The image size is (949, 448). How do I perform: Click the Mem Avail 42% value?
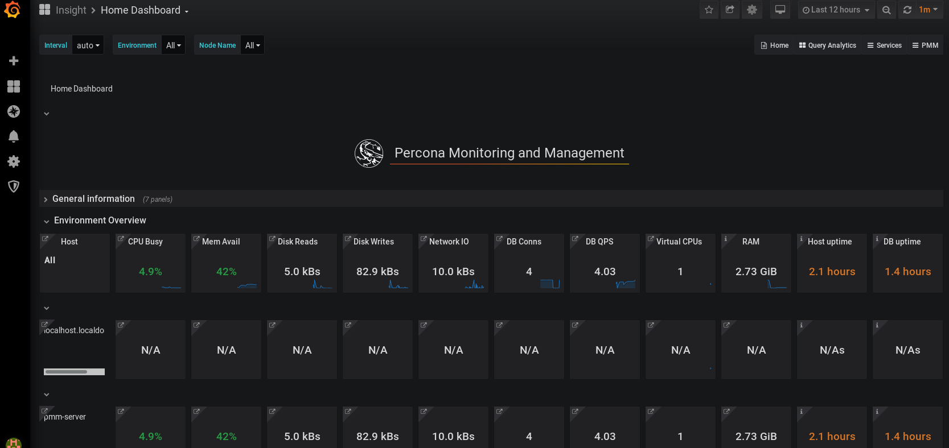pyautogui.click(x=226, y=272)
